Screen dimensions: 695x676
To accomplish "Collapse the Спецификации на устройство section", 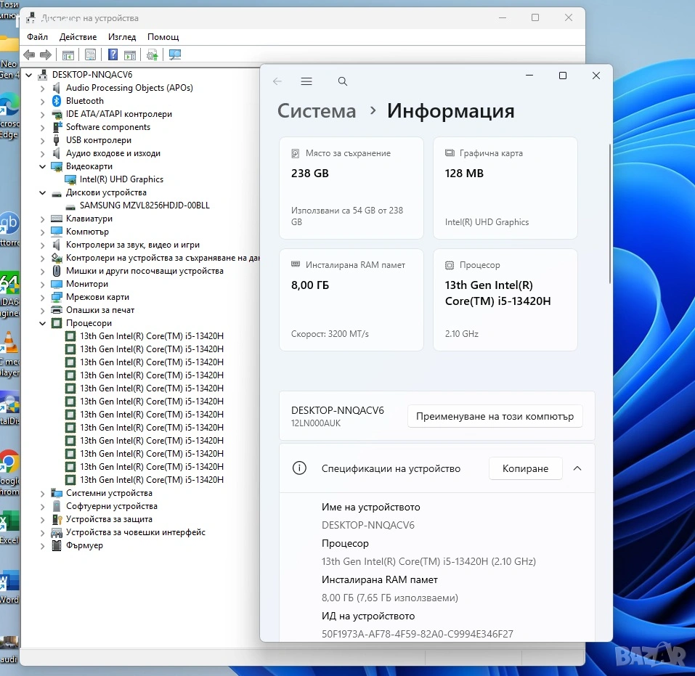I will point(577,468).
